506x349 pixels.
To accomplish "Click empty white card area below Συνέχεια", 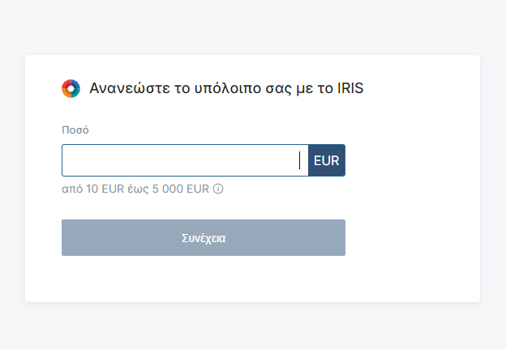I will coord(203,279).
